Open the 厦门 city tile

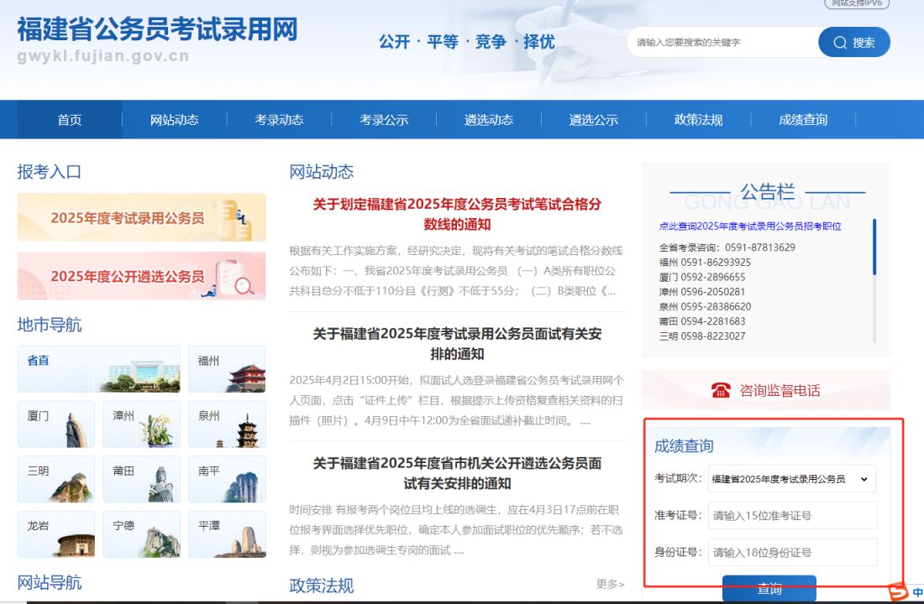tap(56, 424)
